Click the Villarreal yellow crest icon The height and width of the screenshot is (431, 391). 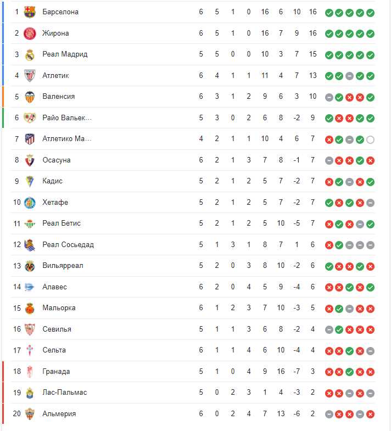30,266
